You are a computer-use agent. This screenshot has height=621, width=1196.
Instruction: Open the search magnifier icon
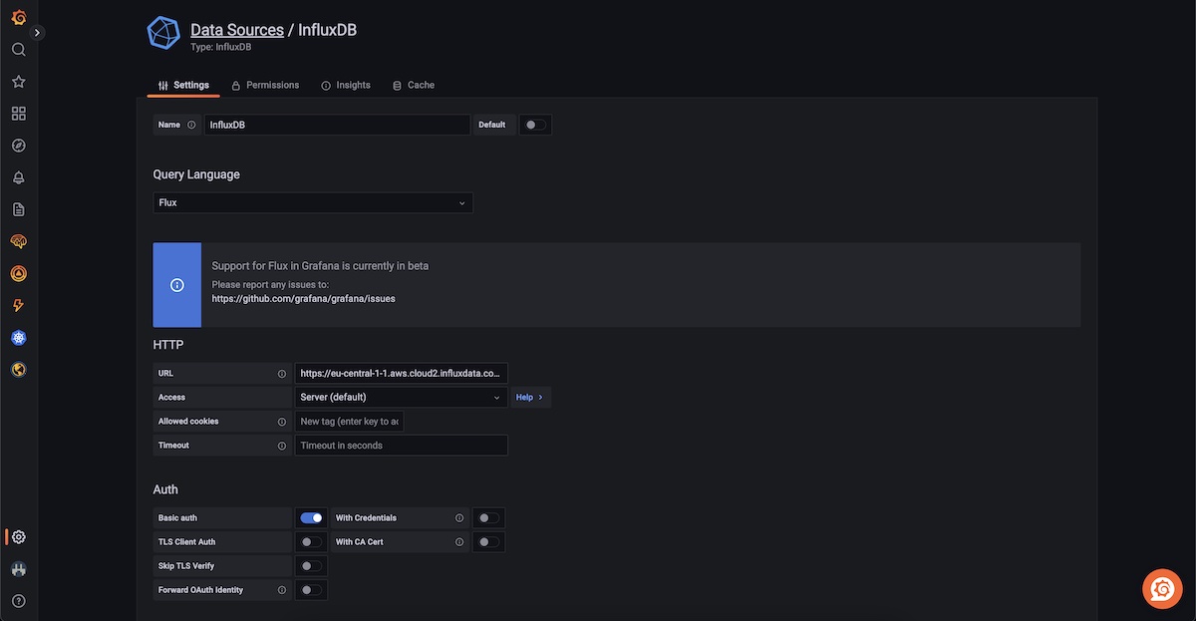18,50
